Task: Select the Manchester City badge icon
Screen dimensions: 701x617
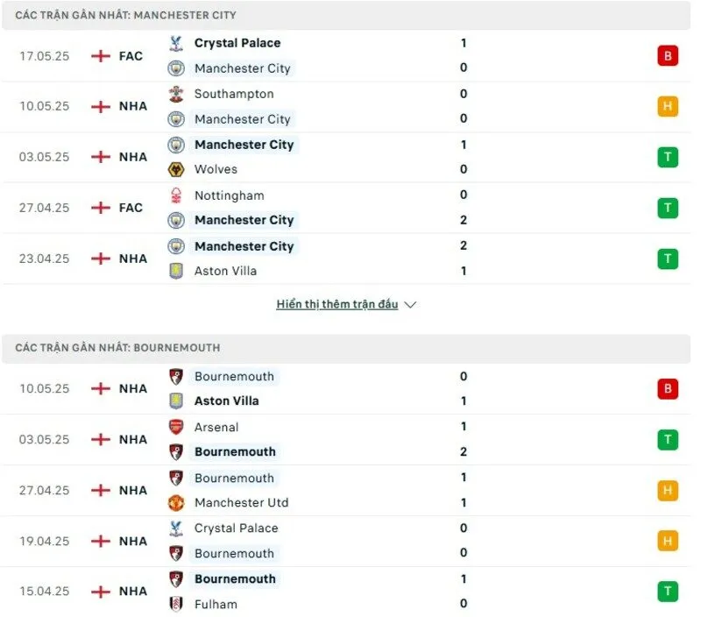Action: pos(175,68)
